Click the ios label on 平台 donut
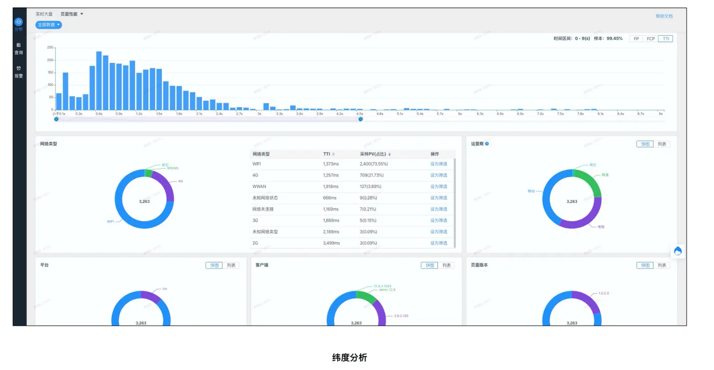 (165, 289)
